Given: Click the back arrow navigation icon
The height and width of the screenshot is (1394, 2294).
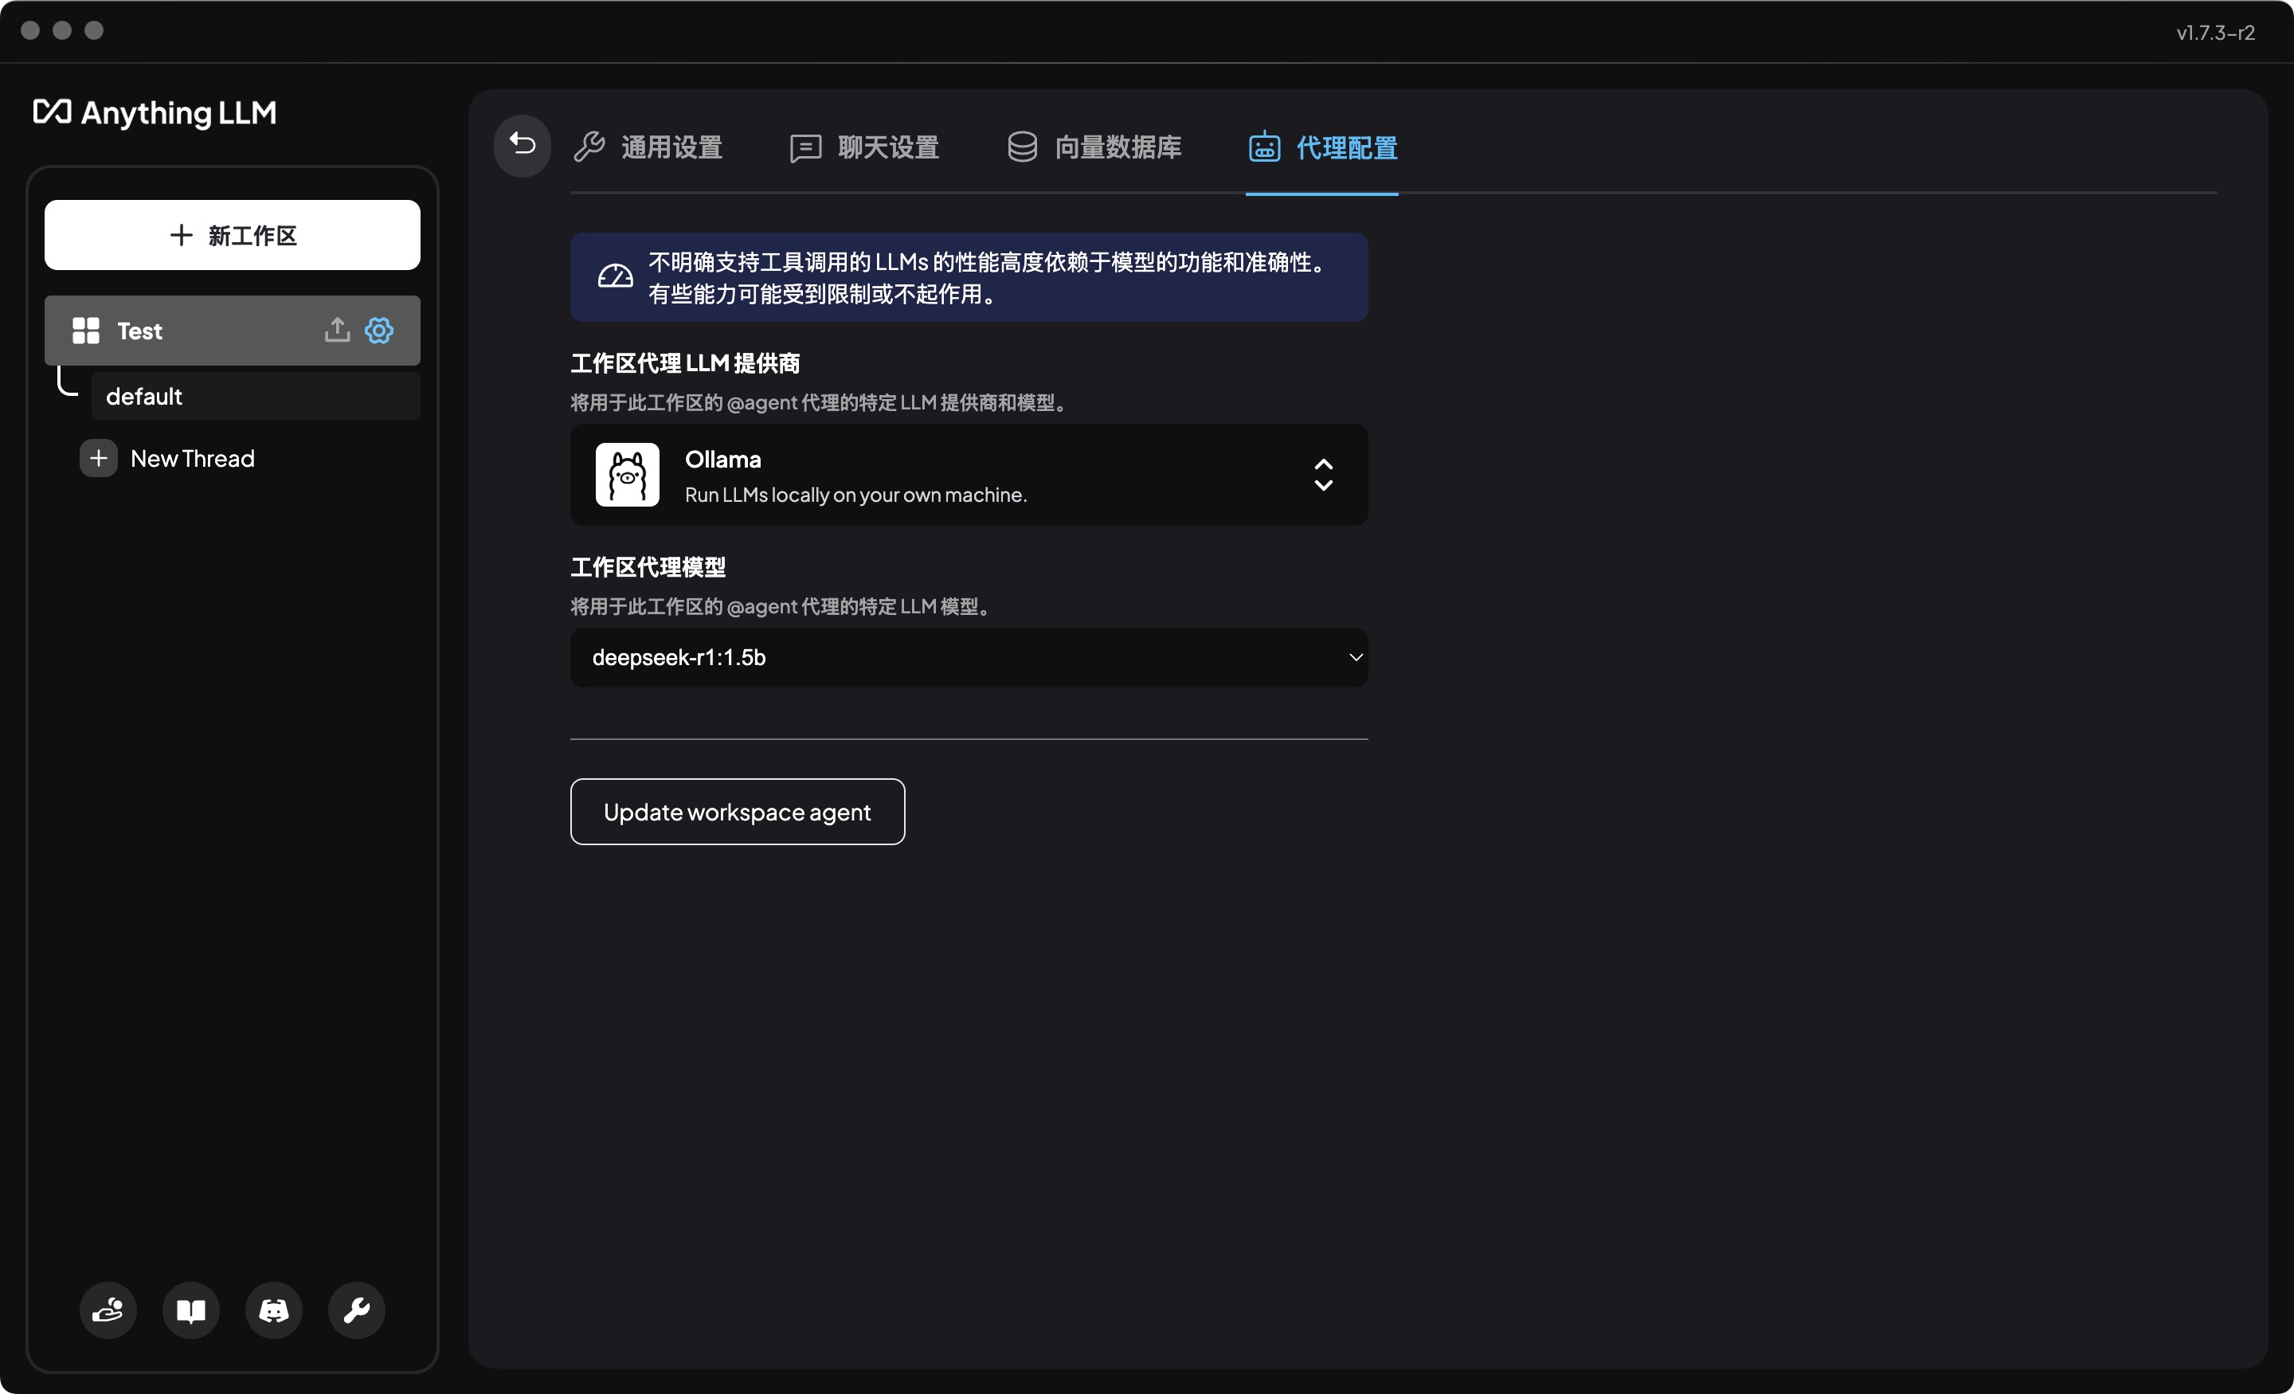Looking at the screenshot, I should tap(524, 146).
